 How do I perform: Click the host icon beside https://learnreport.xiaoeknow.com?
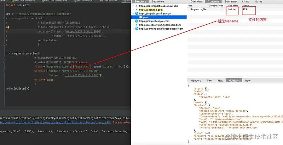pos(137,6)
